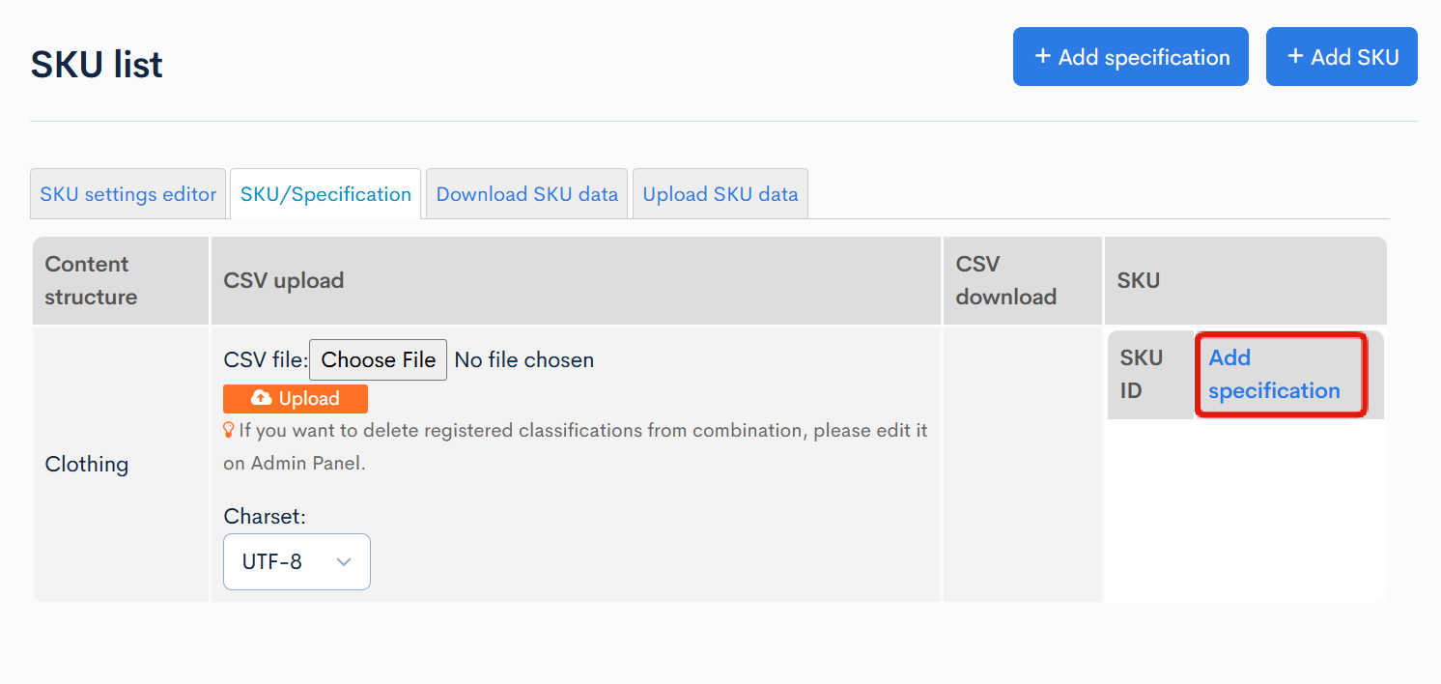Click the blue Add SKU button
The width and height of the screenshot is (1441, 684).
[x=1342, y=57]
